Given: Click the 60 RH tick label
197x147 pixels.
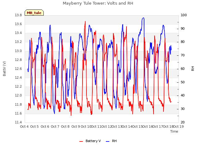Looking at the screenshot, I should pyautogui.click(x=183, y=69).
